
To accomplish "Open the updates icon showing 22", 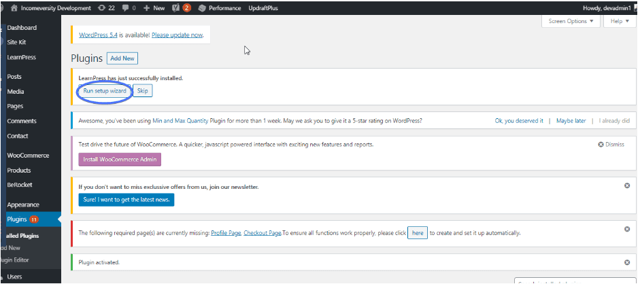I will pyautogui.click(x=107, y=7).
